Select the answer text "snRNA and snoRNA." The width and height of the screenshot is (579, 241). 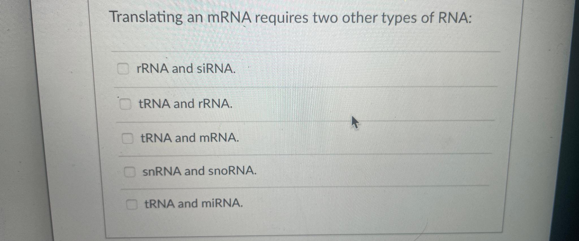click(199, 172)
